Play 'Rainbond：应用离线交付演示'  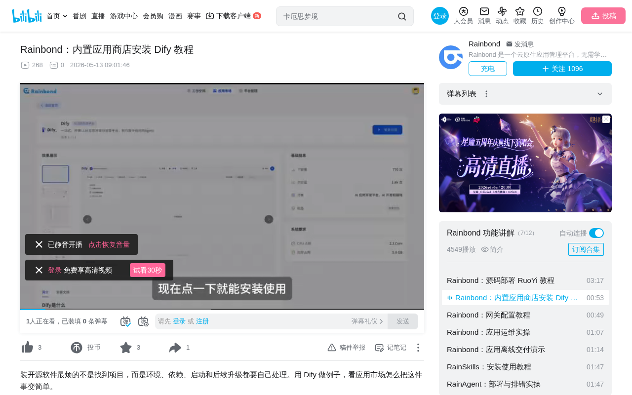(x=525, y=350)
